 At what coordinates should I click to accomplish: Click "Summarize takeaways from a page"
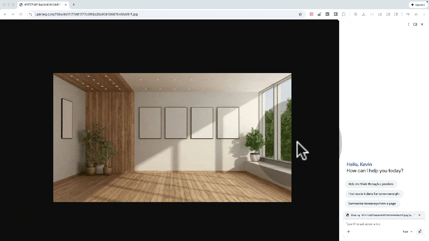point(373,203)
